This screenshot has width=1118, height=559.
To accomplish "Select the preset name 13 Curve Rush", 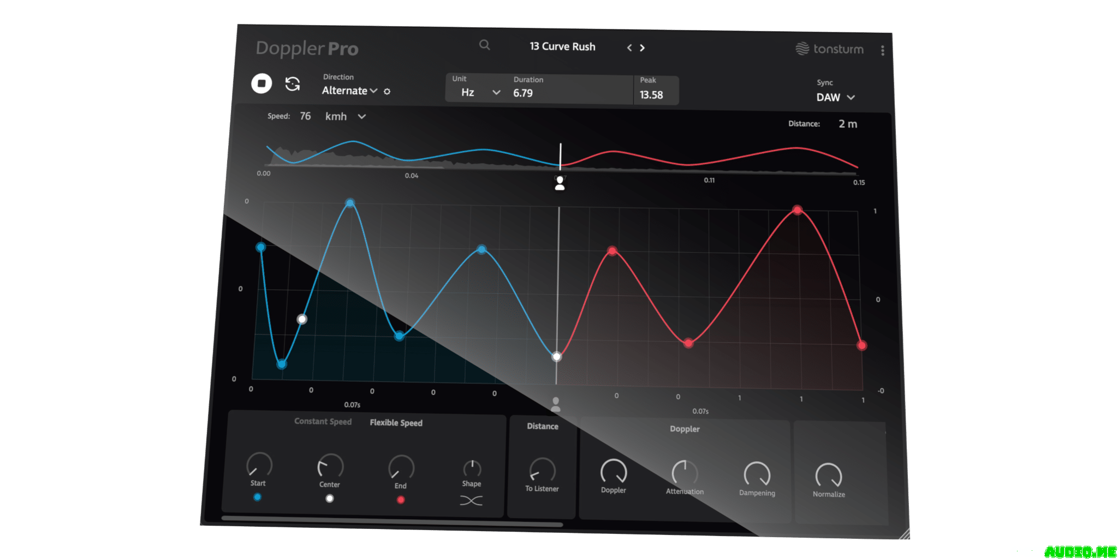I will 562,47.
